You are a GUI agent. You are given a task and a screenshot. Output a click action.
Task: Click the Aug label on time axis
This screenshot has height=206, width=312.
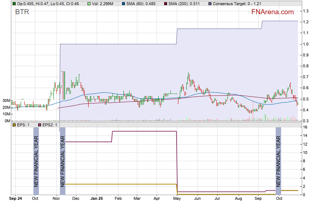click(x=238, y=199)
